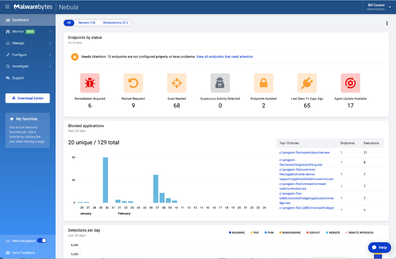Screen dimensions: 396x259
Task: Toggle PUM series in detections legend
Action: pos(269,232)
